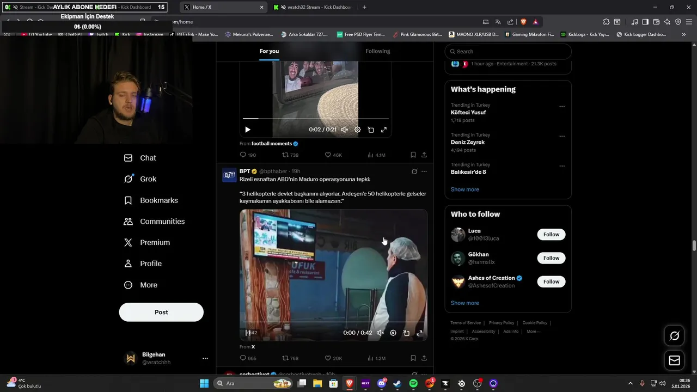Open Profile in the sidebar
The height and width of the screenshot is (392, 697).
click(143, 264)
